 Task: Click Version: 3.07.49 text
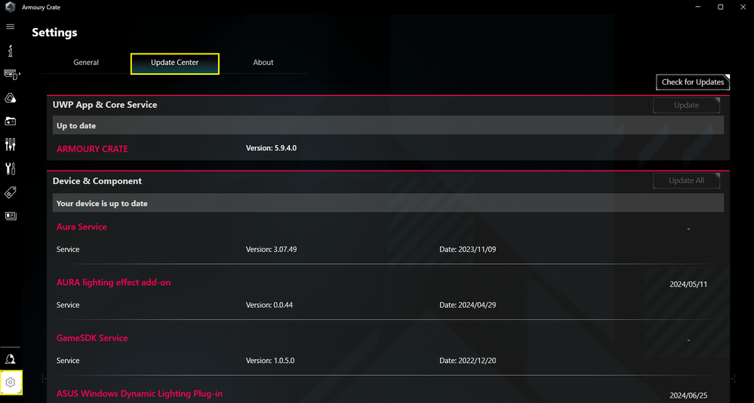pyautogui.click(x=271, y=250)
